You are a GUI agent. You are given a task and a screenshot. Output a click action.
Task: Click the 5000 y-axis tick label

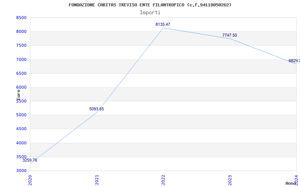coord(21,115)
